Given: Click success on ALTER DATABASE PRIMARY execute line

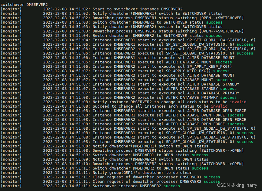Looking at the screenshot, I should pyautogui.click(x=228, y=98).
